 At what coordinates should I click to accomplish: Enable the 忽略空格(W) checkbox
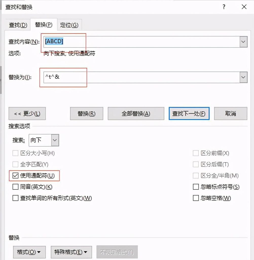click(x=196, y=198)
